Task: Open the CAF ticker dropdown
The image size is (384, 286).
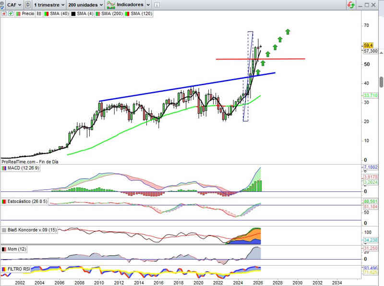Action: (x=13, y=5)
